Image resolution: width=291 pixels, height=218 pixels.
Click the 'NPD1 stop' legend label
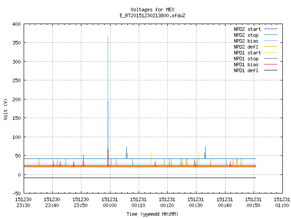246,59
